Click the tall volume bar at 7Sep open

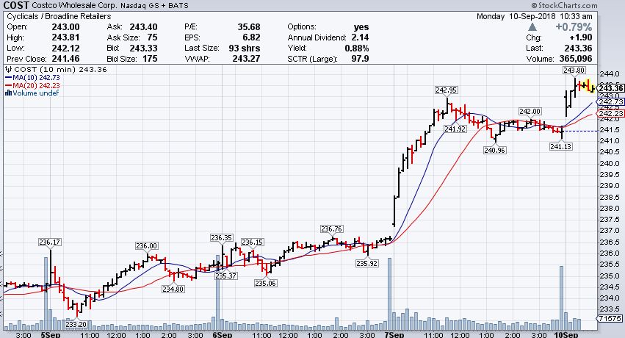tap(389, 294)
